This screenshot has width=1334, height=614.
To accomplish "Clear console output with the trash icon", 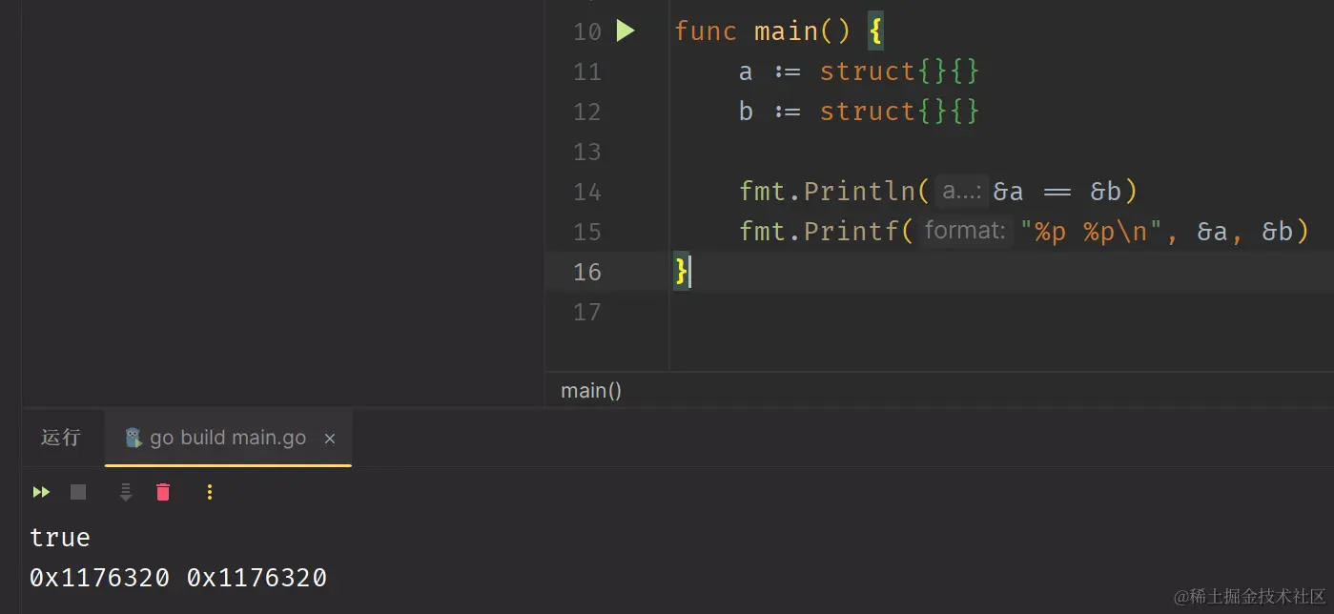I will 162,492.
